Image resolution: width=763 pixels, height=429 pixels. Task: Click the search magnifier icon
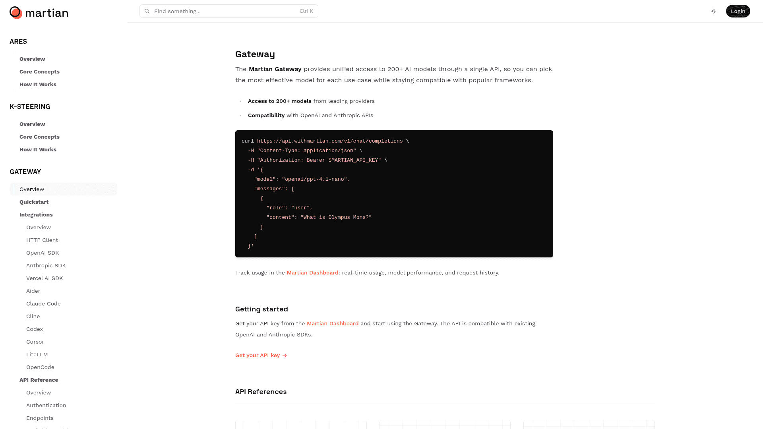tap(147, 11)
